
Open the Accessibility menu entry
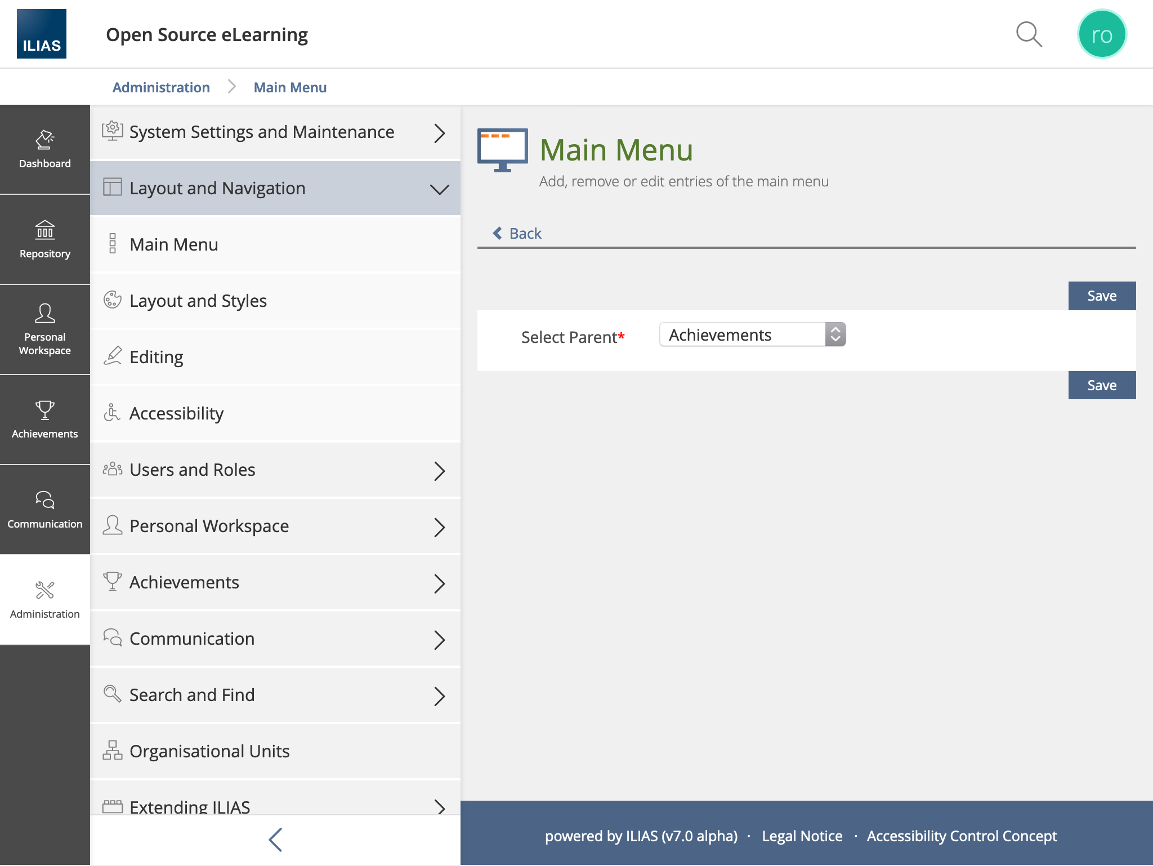coord(176,413)
